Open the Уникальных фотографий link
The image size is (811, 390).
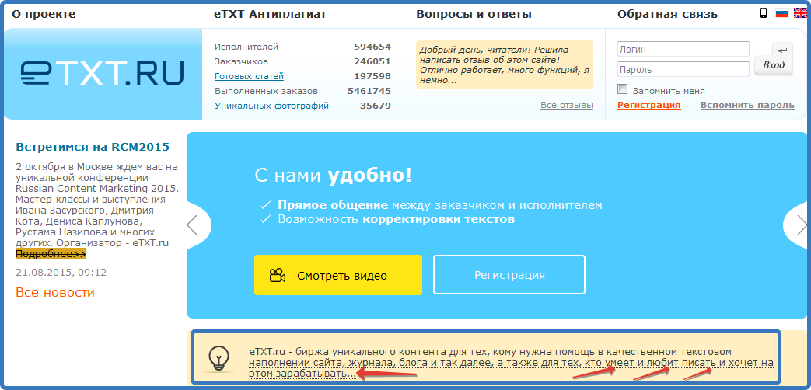point(271,106)
